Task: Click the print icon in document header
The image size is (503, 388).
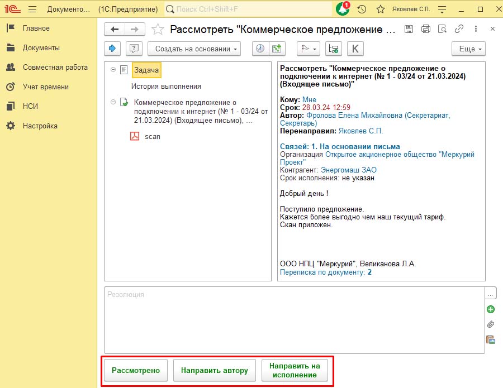Action: point(426,29)
